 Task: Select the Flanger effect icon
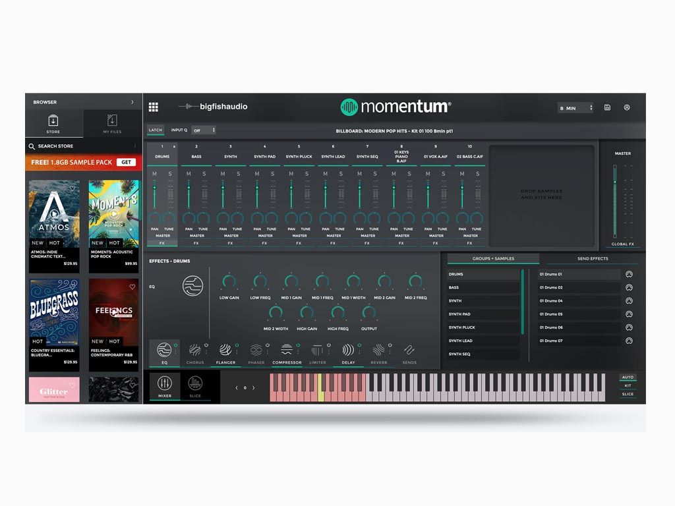click(225, 351)
